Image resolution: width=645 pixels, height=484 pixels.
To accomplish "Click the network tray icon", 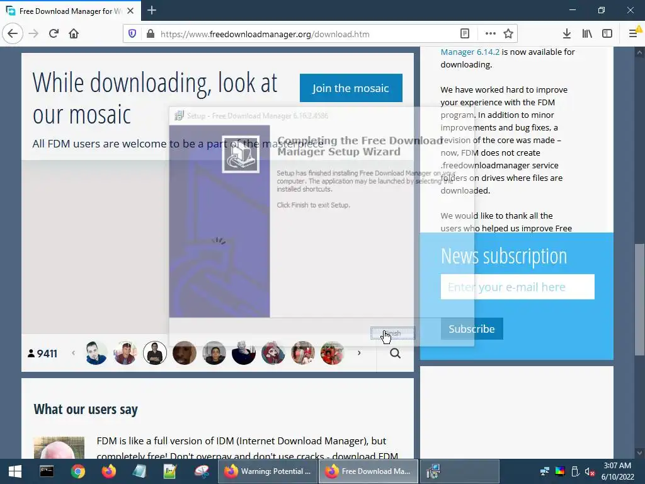I will (545, 471).
